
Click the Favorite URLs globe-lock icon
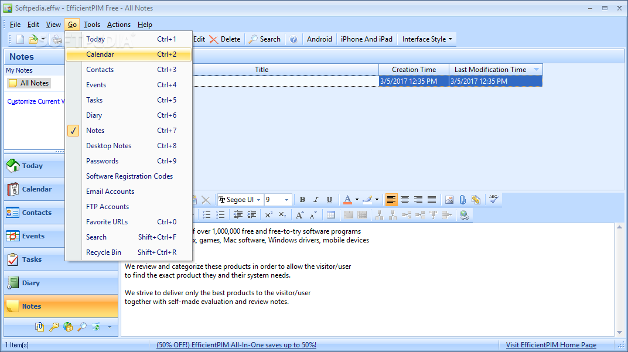tap(68, 327)
